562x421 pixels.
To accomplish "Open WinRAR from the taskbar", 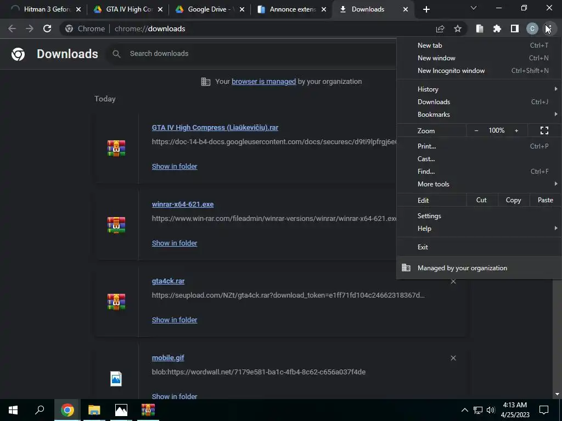I will point(148,410).
